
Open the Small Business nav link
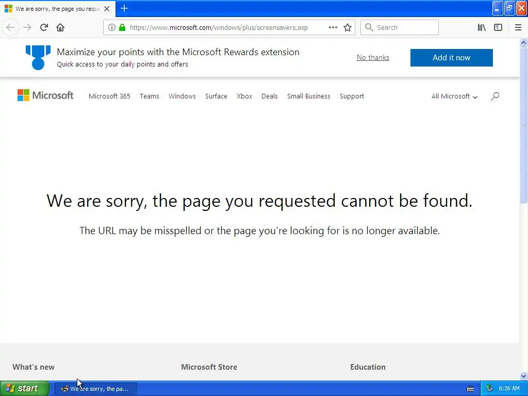click(309, 96)
